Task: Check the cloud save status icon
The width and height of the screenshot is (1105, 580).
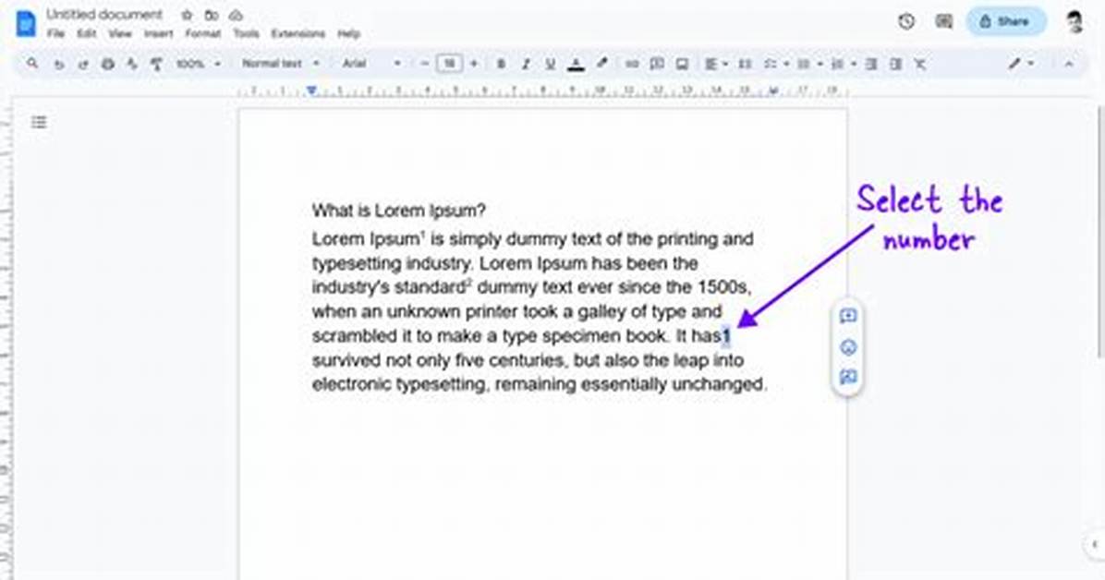Action: click(x=237, y=15)
